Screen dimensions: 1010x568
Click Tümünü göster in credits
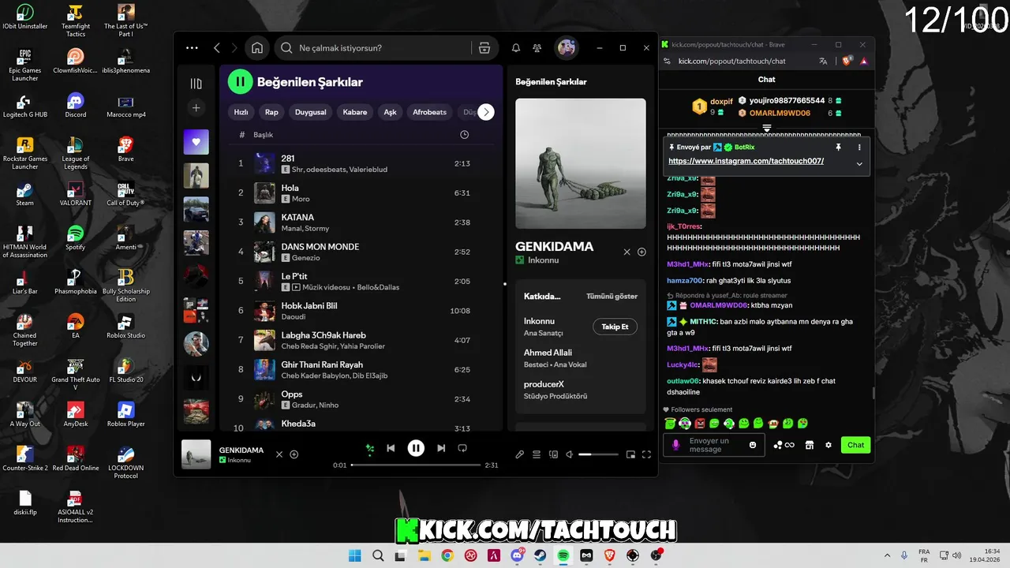[612, 297]
